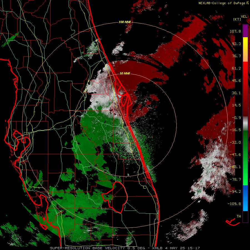This screenshot has height=250, width=250.
Task: Click the SUPER-RESOLUTION BASE VELOCITY caption
Action: pos(87,248)
